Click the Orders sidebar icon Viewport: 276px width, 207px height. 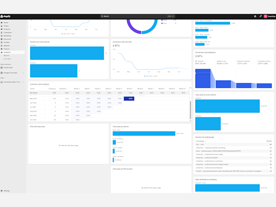click(1, 26)
